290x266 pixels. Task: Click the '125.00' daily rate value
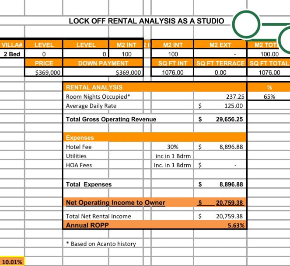[x=234, y=106]
